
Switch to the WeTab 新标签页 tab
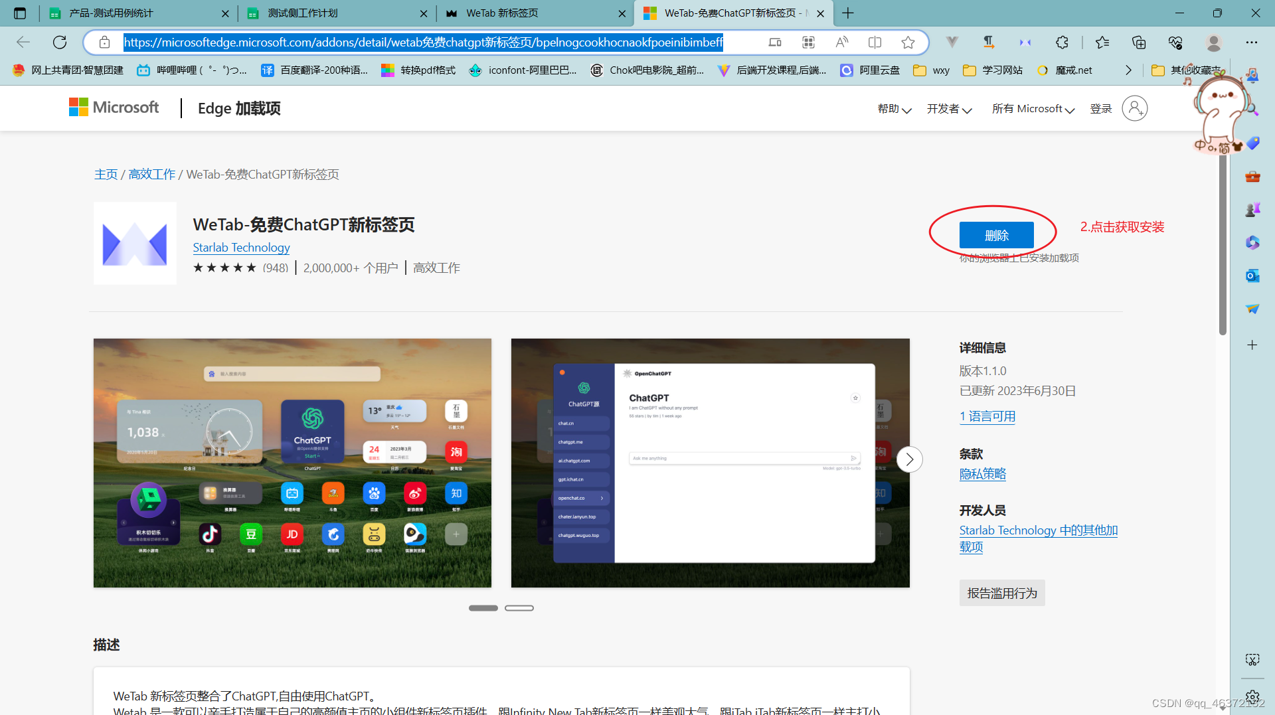click(535, 13)
